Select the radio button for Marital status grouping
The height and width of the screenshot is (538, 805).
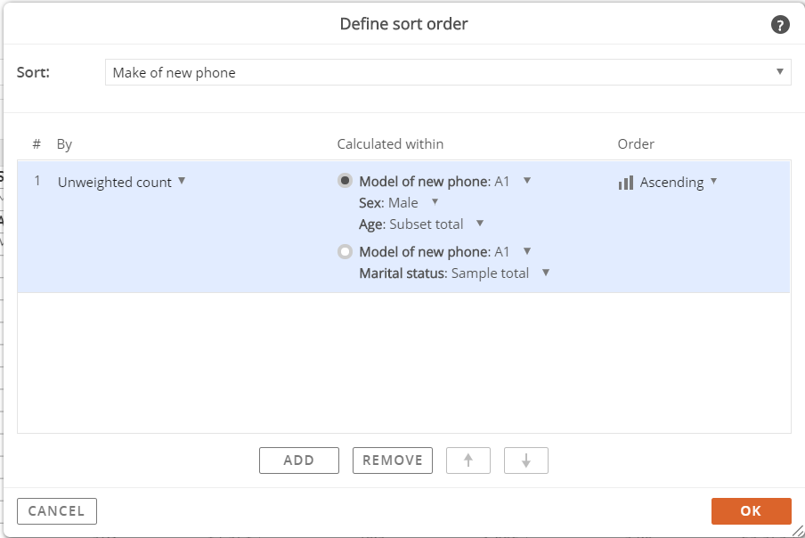point(345,251)
